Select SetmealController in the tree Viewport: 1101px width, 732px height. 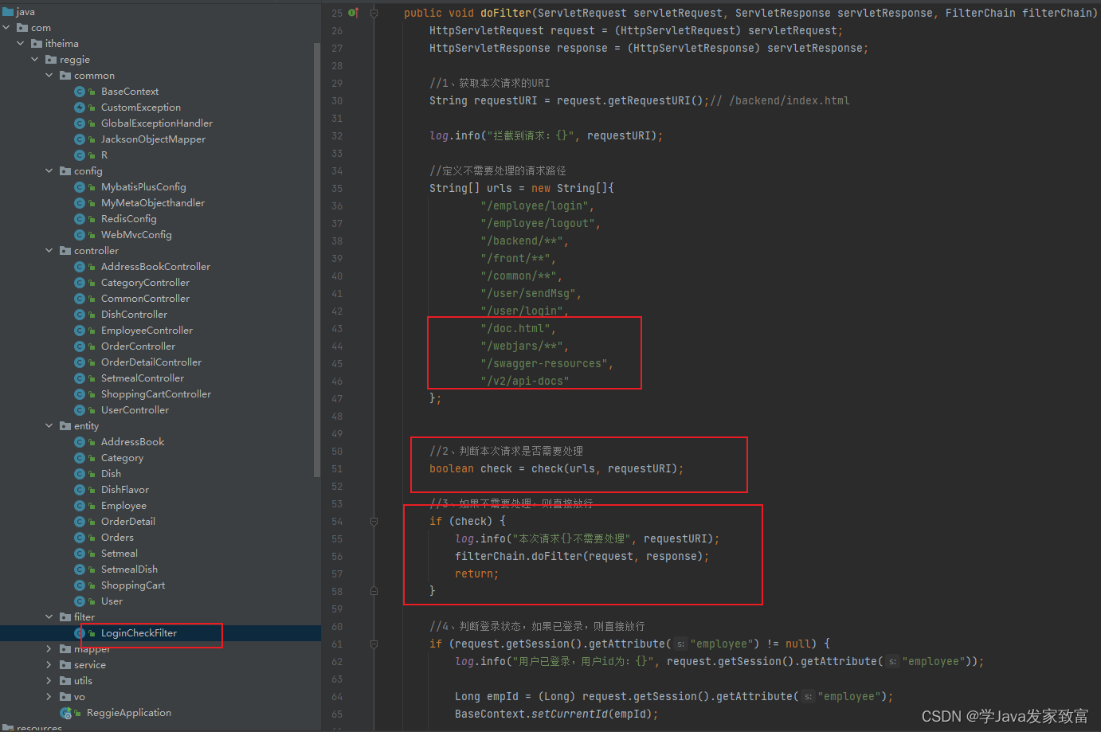pos(143,378)
